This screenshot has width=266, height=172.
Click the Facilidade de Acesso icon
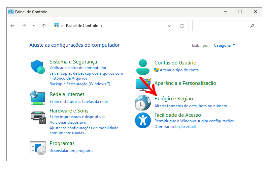(143, 120)
